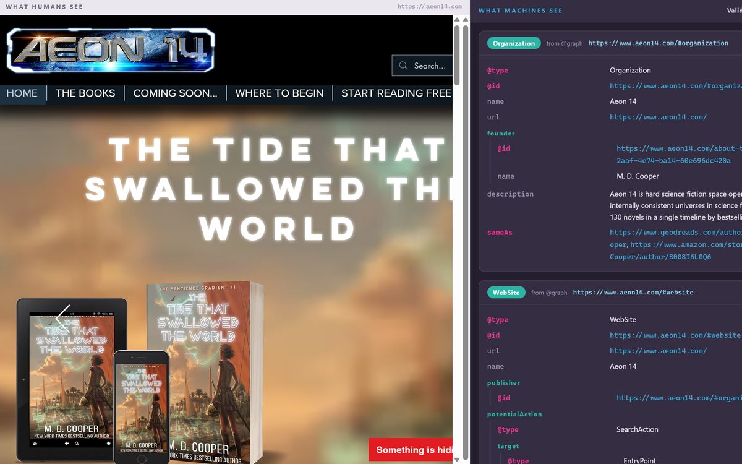Click the publisher property label
The image size is (742, 464).
[503, 382]
